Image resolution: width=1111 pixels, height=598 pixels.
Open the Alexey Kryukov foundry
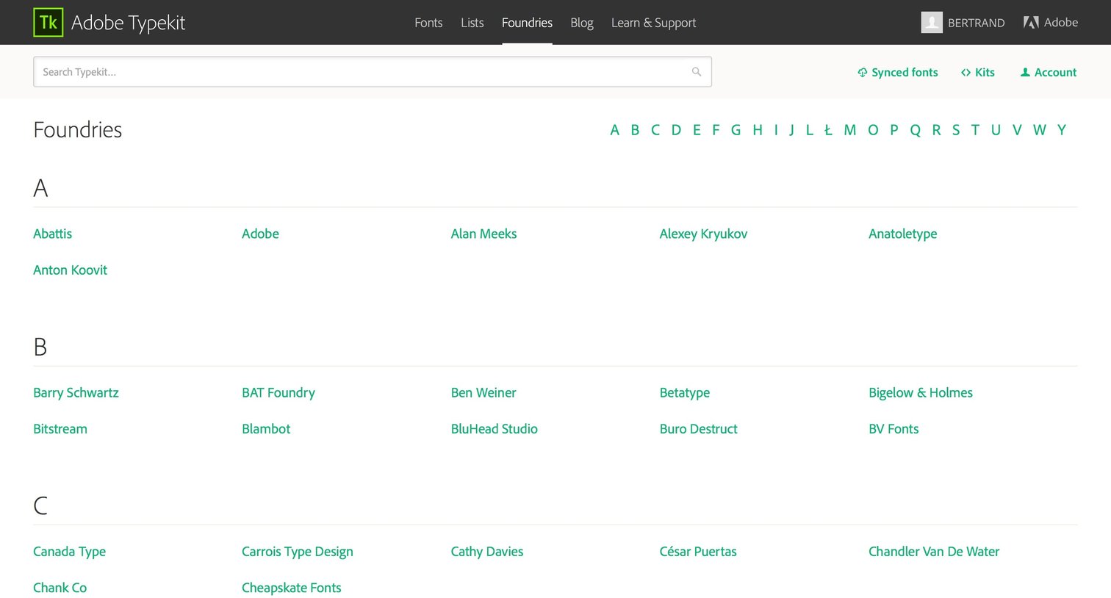pyautogui.click(x=703, y=234)
